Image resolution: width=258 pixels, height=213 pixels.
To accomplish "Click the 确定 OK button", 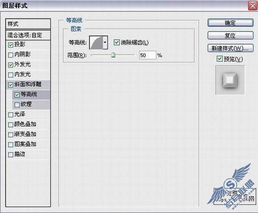I will coord(230,23).
